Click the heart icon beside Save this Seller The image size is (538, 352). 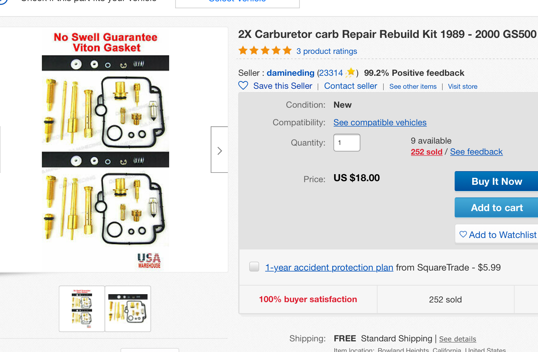(243, 86)
